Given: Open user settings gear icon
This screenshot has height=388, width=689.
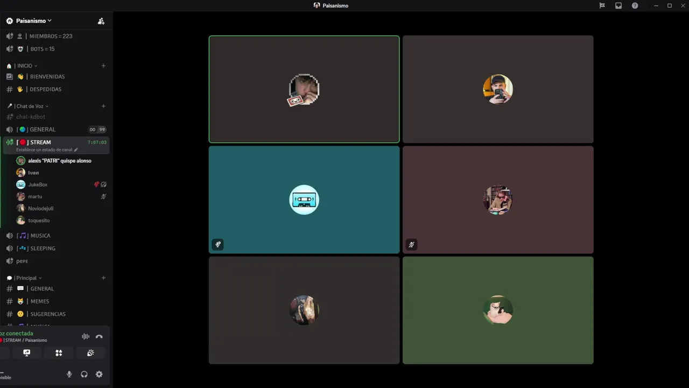Looking at the screenshot, I should point(99,374).
